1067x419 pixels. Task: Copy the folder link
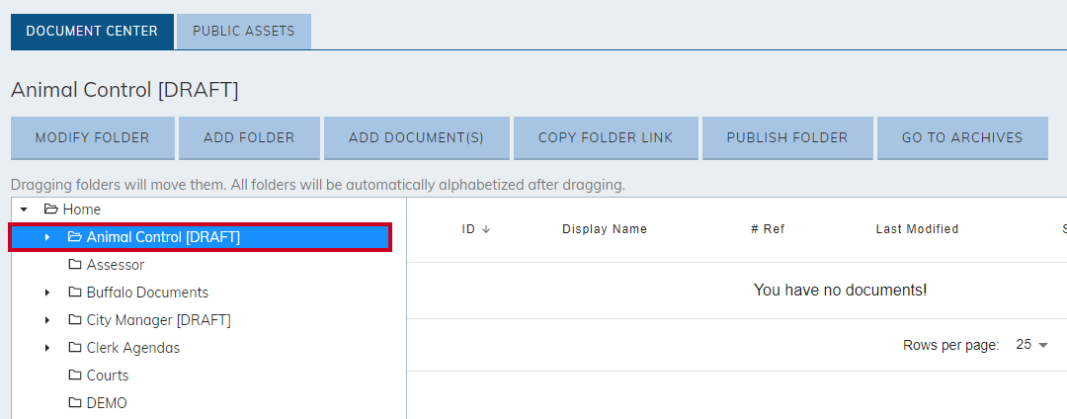coord(606,138)
